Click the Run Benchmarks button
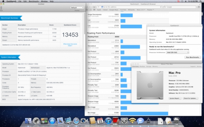The height and width of the screenshot is (127, 204). (192, 57)
